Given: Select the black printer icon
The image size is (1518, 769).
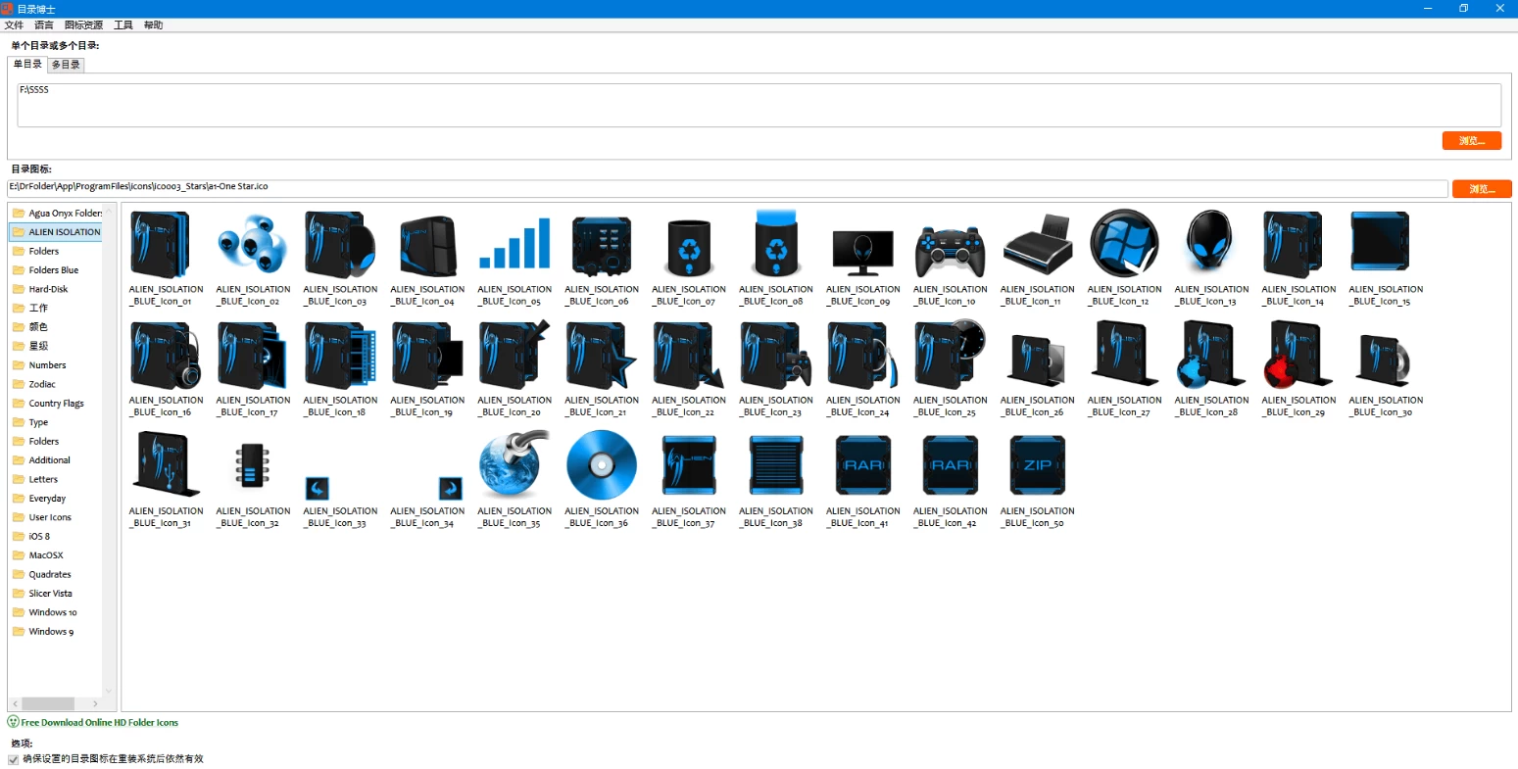Looking at the screenshot, I should point(1037,246).
